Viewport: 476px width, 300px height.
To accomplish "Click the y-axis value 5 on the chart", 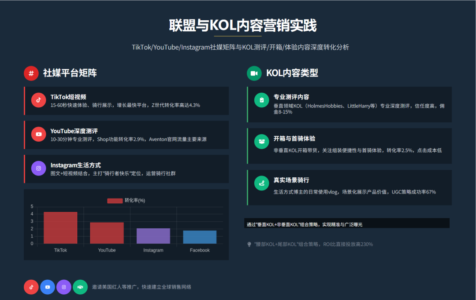I will point(32,207).
